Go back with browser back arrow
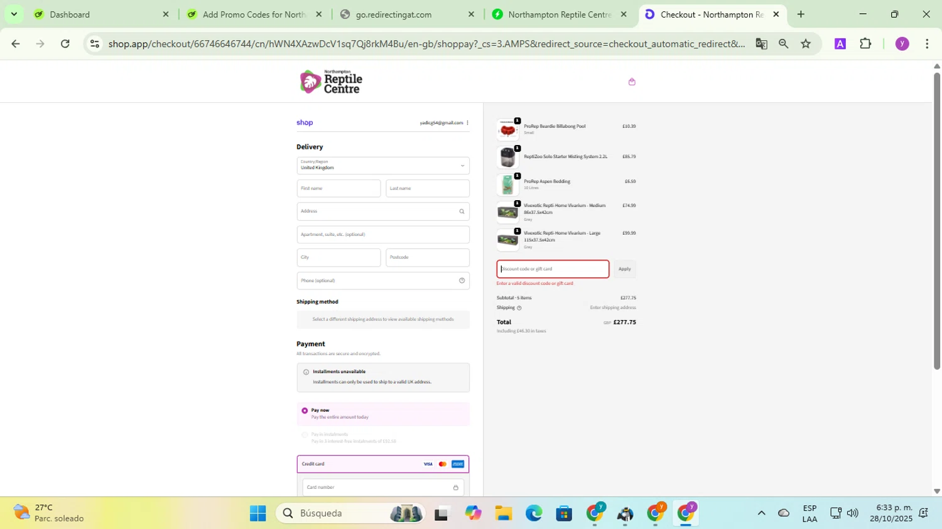 click(16, 44)
